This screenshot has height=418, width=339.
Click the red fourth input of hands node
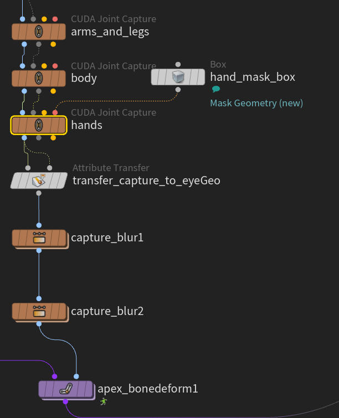(x=55, y=112)
